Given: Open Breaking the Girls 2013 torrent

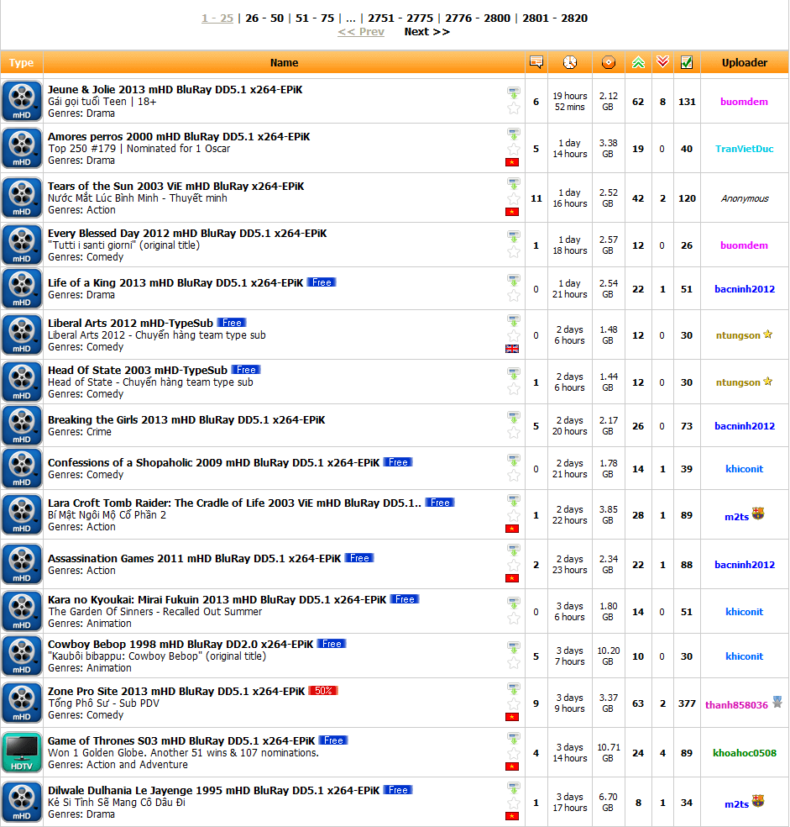Looking at the screenshot, I should [186, 420].
